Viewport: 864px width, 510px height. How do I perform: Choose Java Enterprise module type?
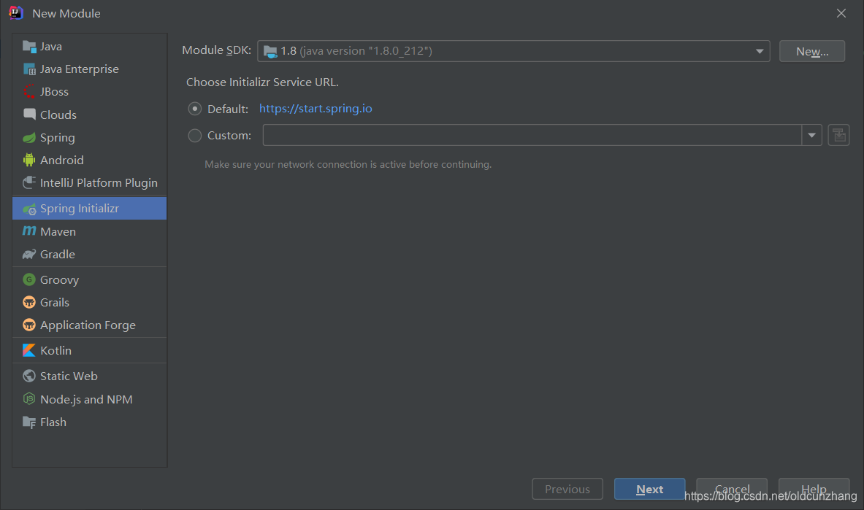click(89, 69)
